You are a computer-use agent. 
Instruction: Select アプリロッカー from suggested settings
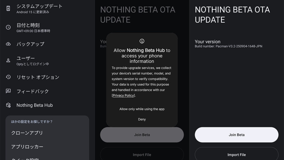(x=27, y=147)
